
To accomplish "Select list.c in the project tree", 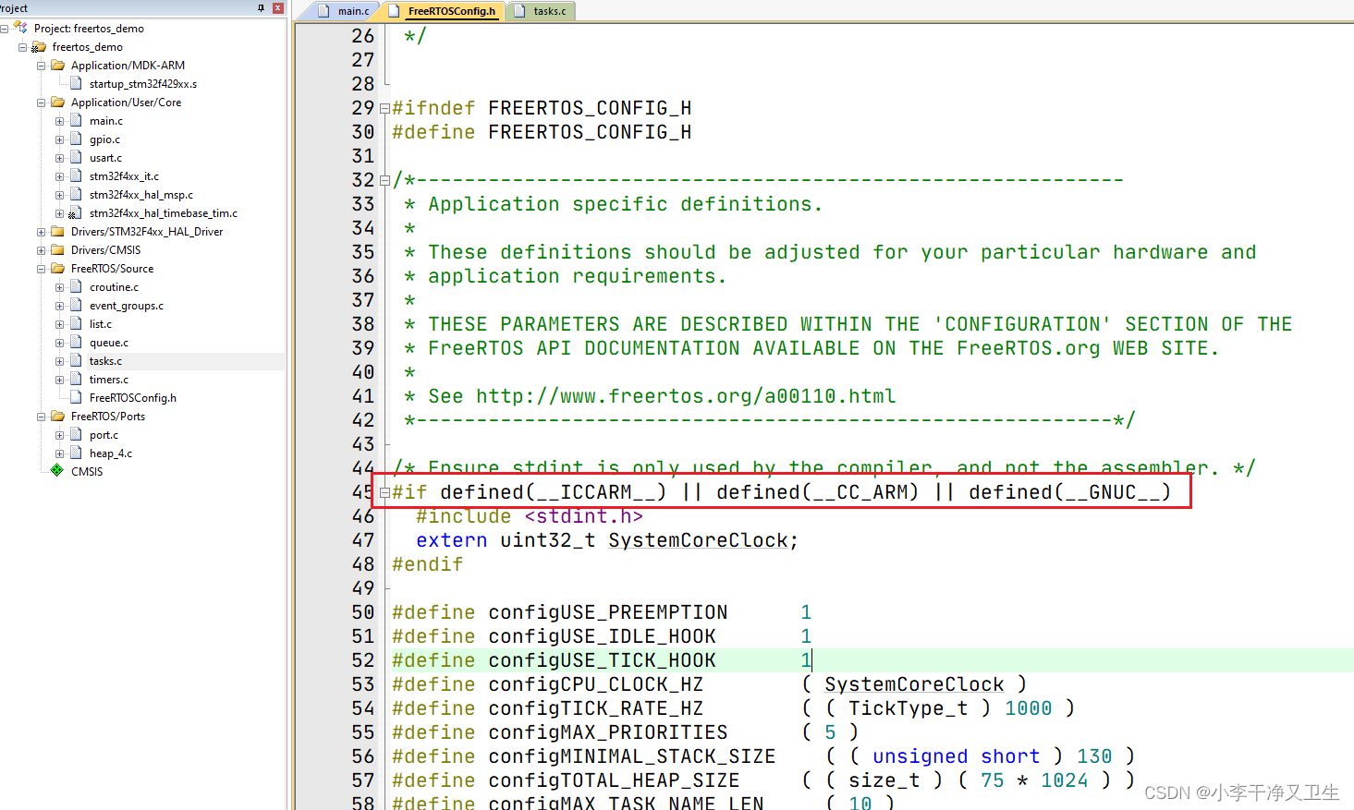I will click(x=100, y=324).
